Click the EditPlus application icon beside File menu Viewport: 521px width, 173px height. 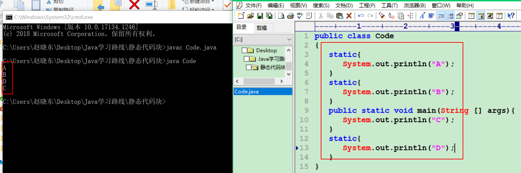tap(239, 5)
